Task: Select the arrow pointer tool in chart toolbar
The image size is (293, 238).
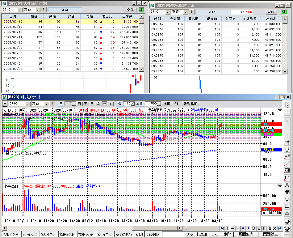Action: coord(287,104)
